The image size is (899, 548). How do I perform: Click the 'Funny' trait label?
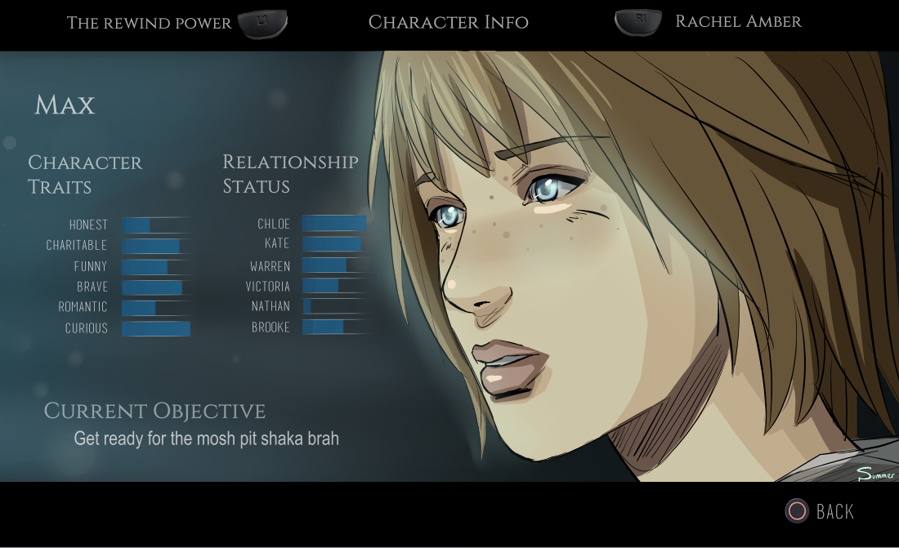point(91,266)
